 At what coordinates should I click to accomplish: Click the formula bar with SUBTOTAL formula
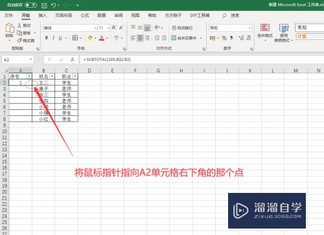[x=202, y=60]
